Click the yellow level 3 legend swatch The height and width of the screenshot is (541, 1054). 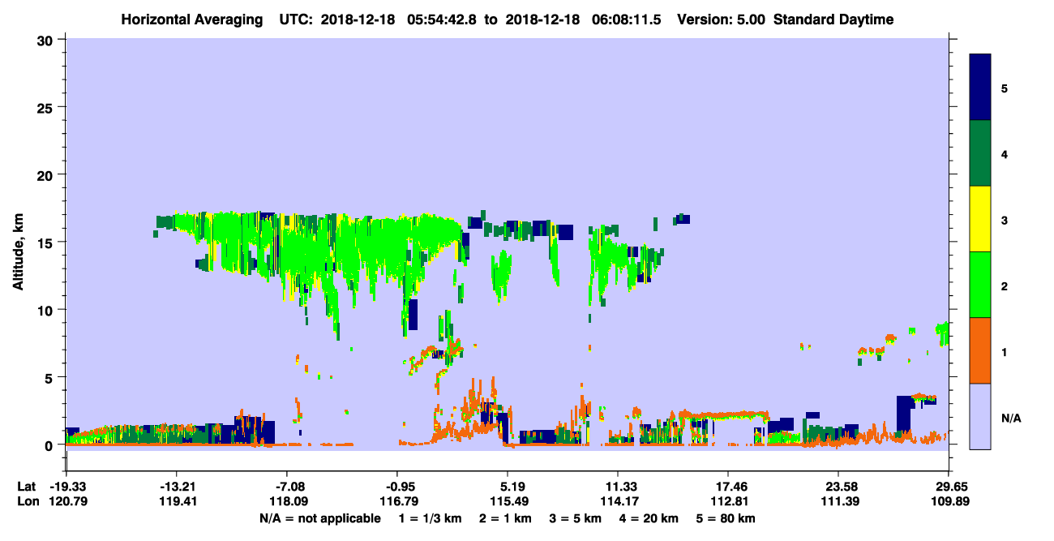tap(980, 219)
